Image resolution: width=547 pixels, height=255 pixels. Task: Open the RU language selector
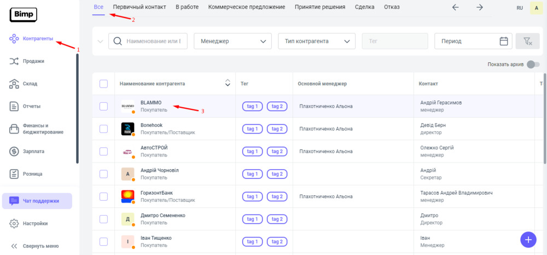[519, 8]
